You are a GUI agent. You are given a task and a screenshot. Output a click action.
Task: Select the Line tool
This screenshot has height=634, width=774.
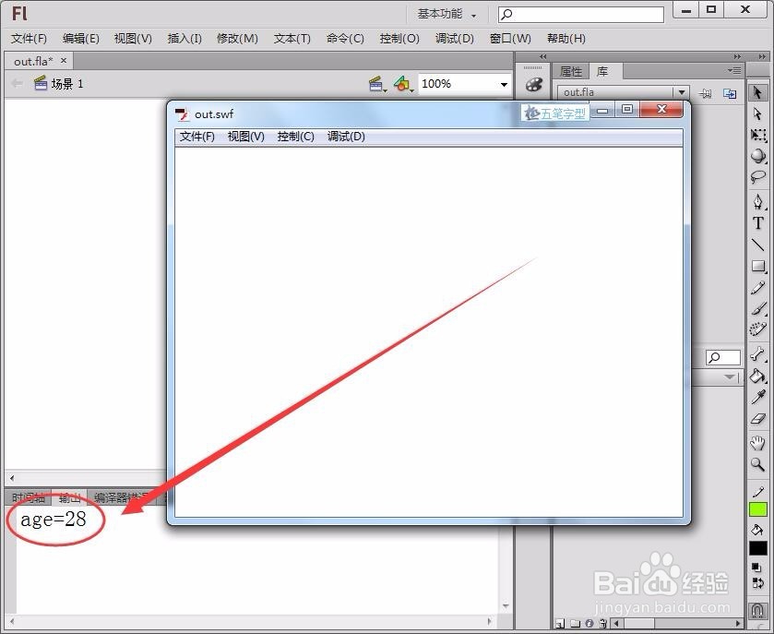pyautogui.click(x=757, y=245)
